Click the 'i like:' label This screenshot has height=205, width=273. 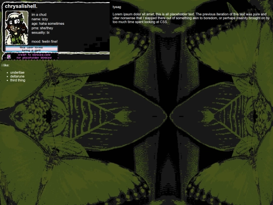(6, 65)
